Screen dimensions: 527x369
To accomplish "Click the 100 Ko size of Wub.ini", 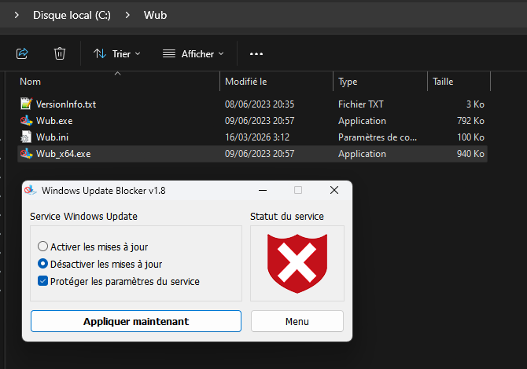I will coord(470,137).
